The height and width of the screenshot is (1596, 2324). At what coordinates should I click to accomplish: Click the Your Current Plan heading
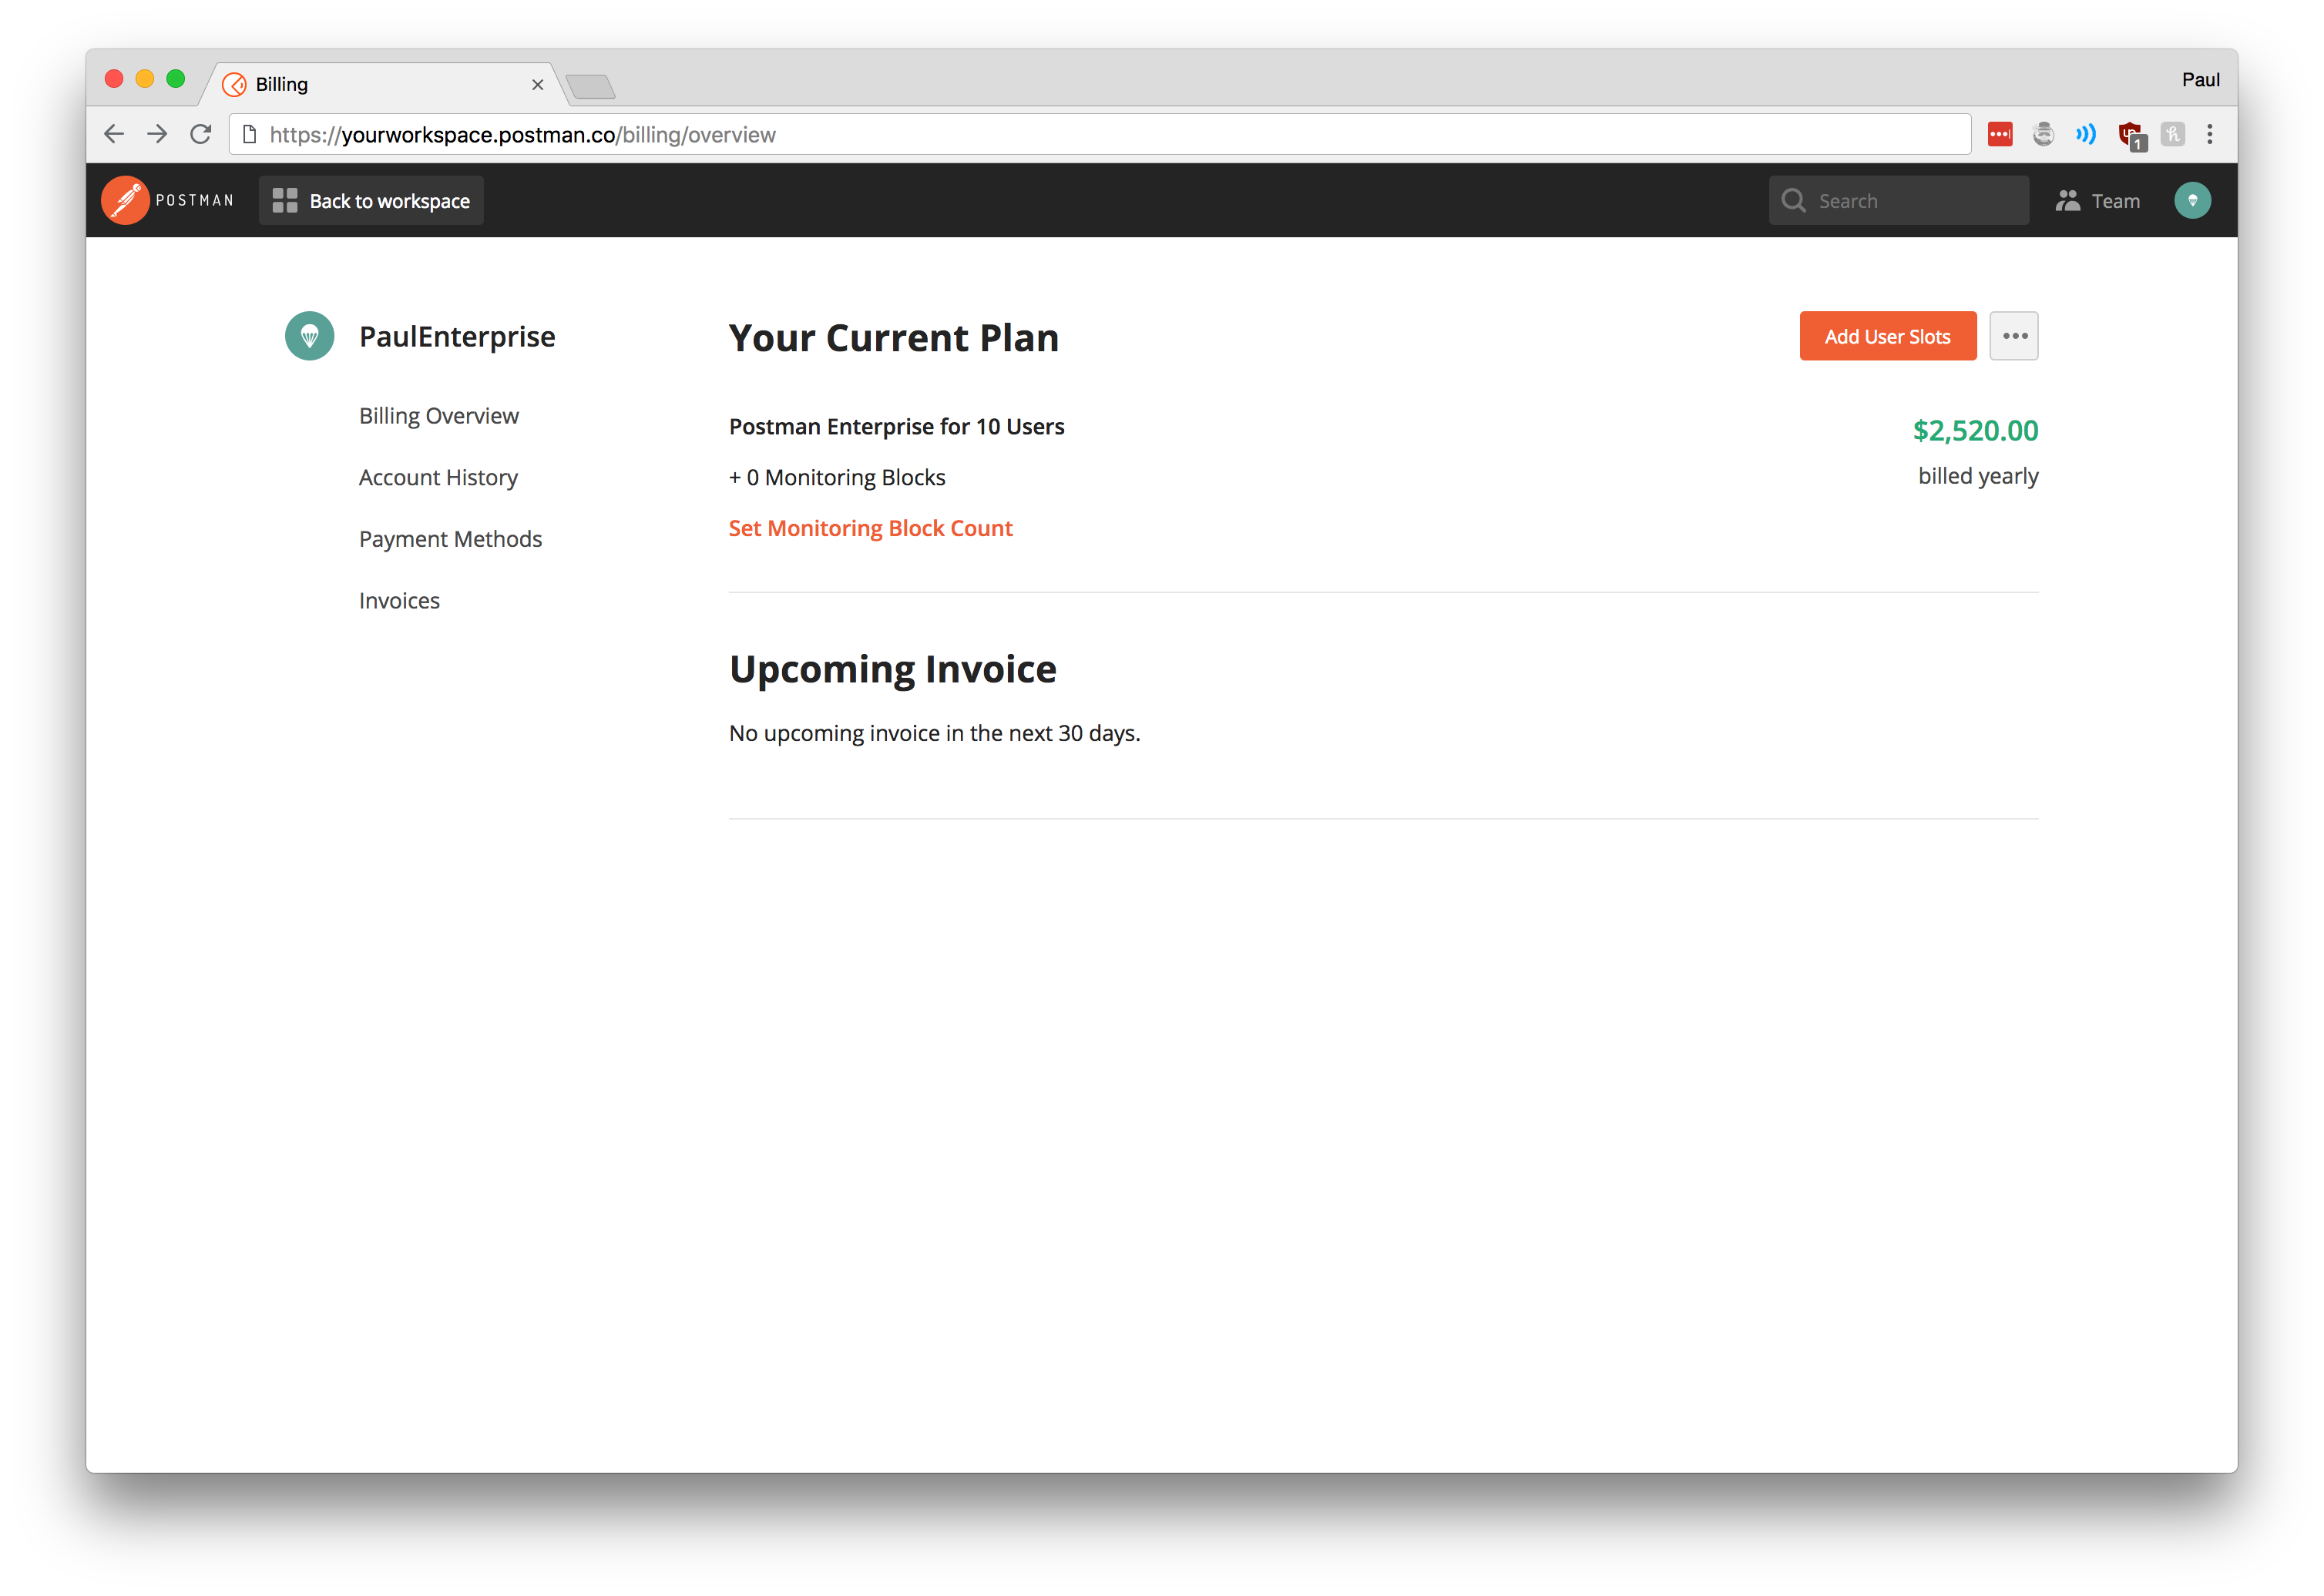[893, 338]
